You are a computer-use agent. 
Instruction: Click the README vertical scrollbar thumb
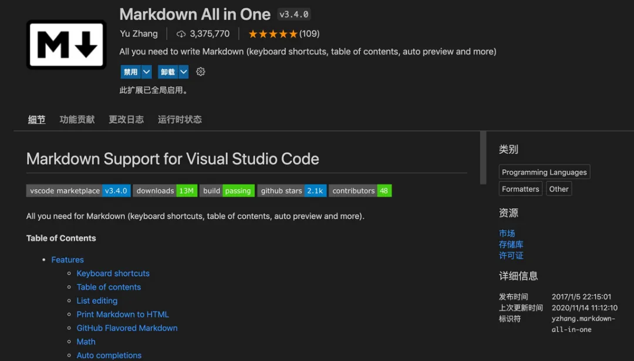pos(483,157)
